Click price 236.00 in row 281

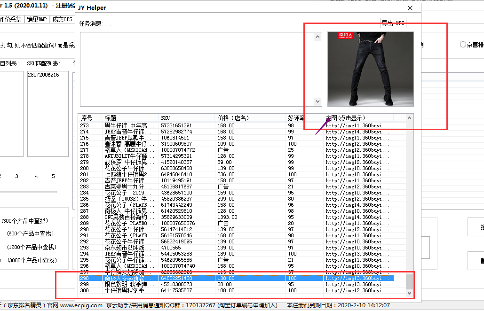click(226, 174)
